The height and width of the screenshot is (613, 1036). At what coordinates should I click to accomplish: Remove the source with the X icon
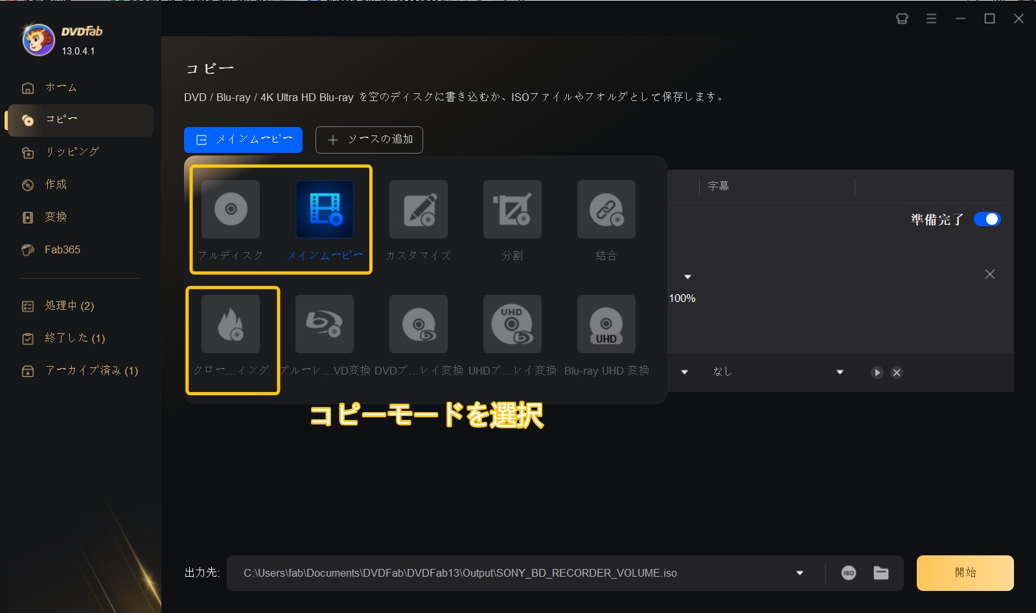tap(990, 274)
